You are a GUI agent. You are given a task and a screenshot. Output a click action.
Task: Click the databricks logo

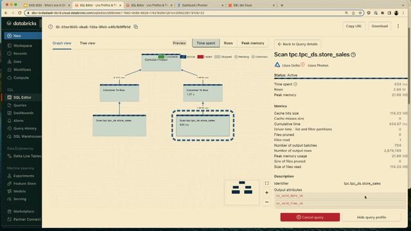(21, 23)
